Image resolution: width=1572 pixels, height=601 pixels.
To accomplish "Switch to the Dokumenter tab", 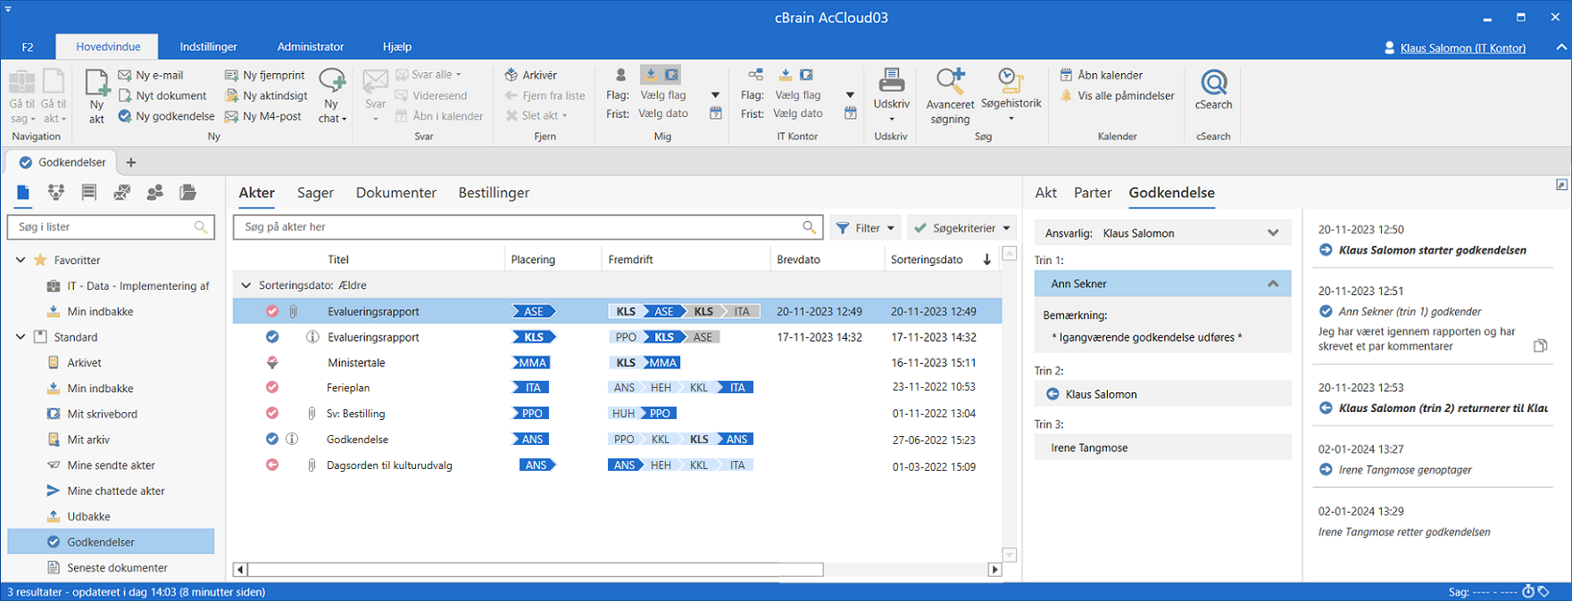I will pos(395,193).
